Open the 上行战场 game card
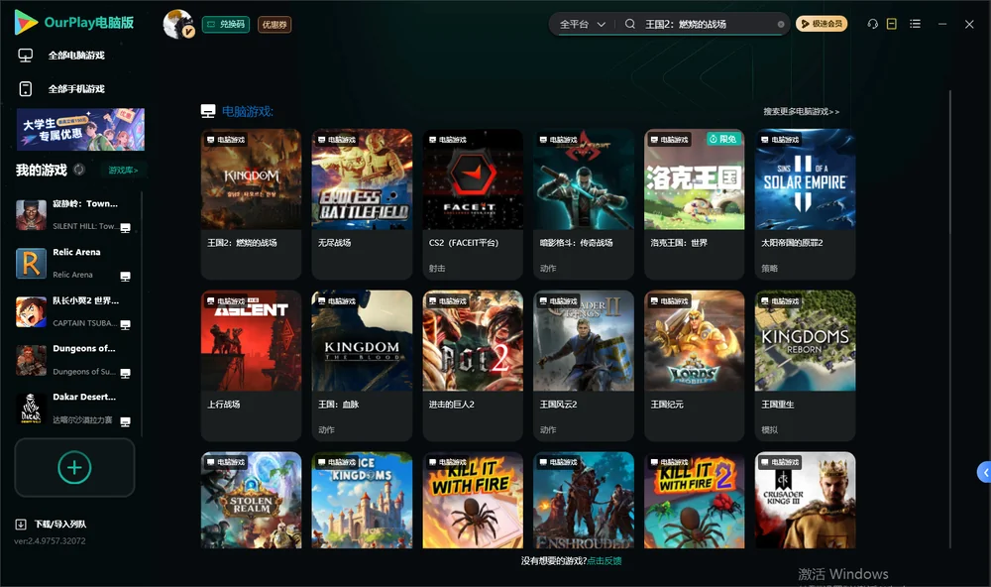The image size is (991, 587). [251, 365]
